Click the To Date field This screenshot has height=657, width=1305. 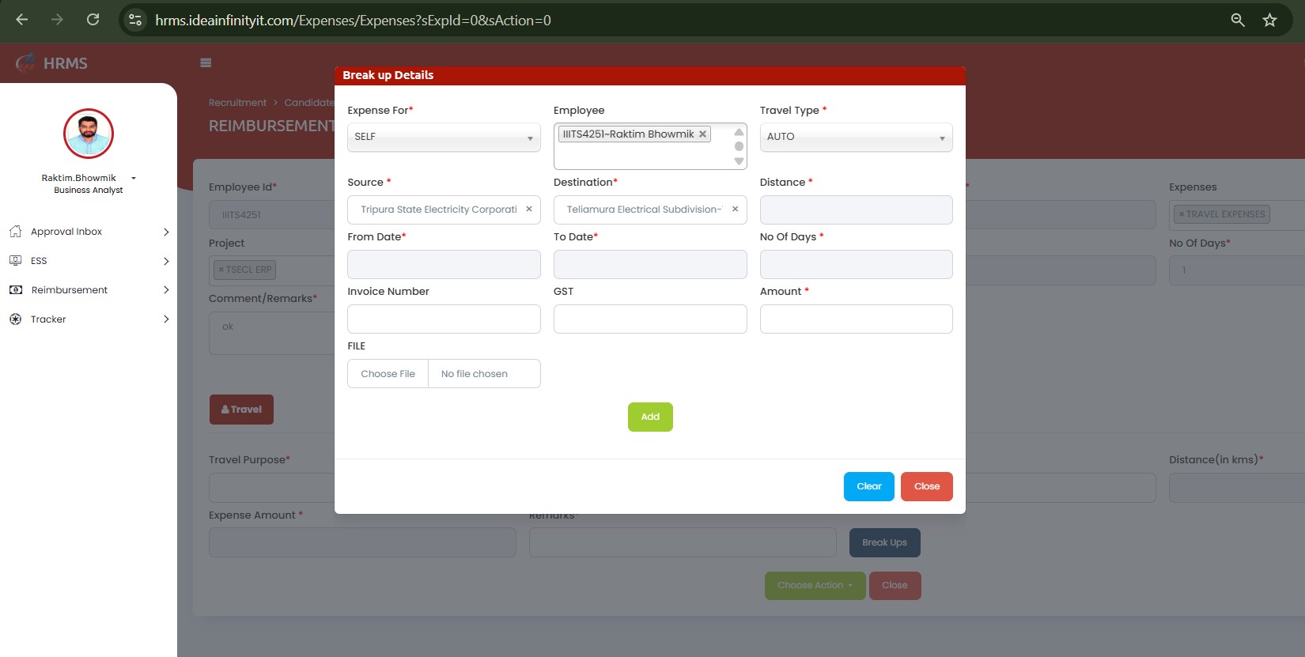click(650, 264)
